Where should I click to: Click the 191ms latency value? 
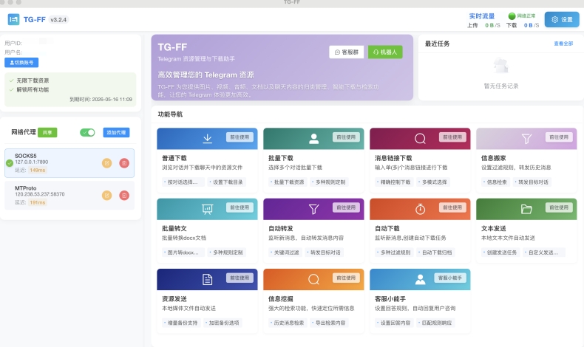coord(37,203)
